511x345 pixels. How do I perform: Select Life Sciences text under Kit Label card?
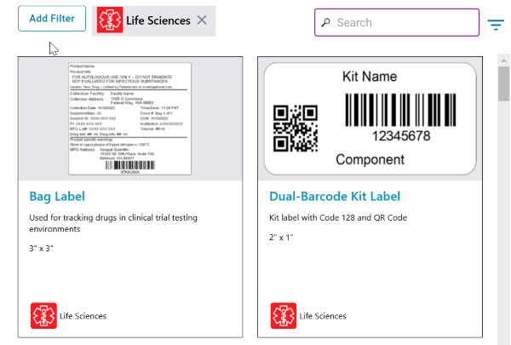(x=323, y=316)
